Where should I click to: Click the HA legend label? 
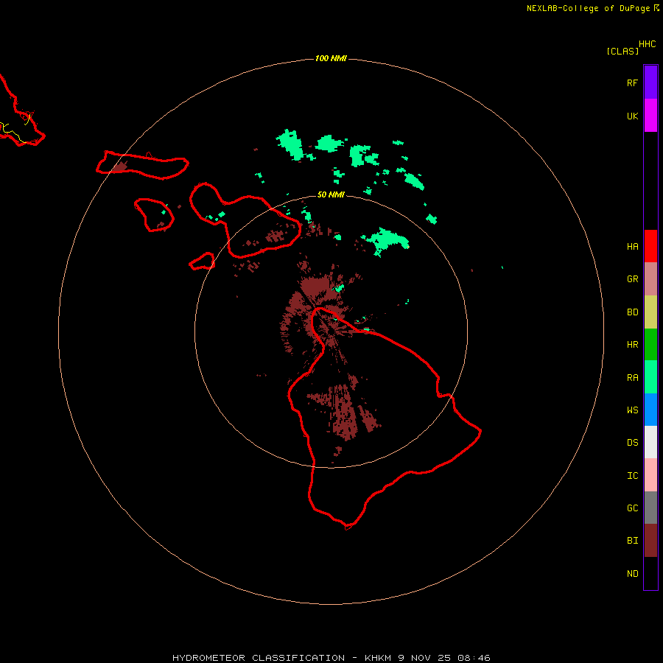(x=632, y=247)
